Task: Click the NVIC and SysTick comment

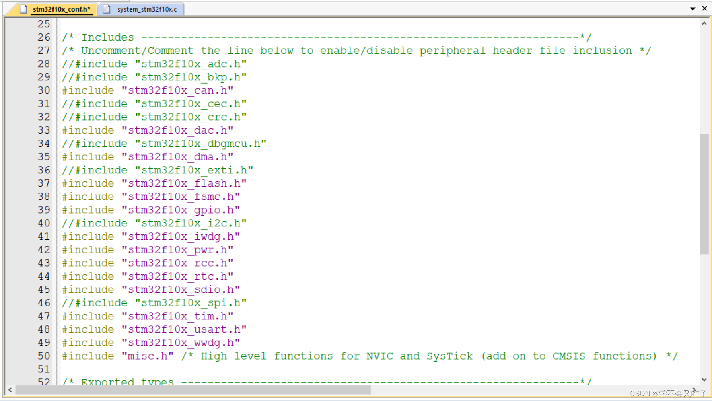Action: pos(430,356)
